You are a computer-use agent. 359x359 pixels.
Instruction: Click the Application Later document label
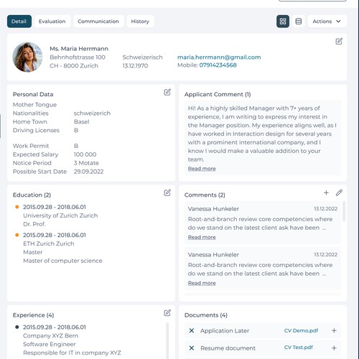click(225, 331)
